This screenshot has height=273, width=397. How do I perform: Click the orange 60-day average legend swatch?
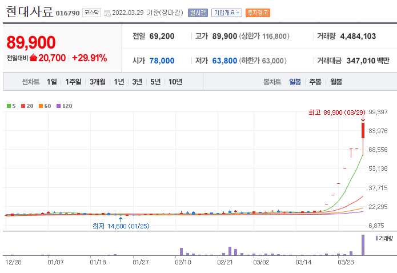click(x=41, y=106)
